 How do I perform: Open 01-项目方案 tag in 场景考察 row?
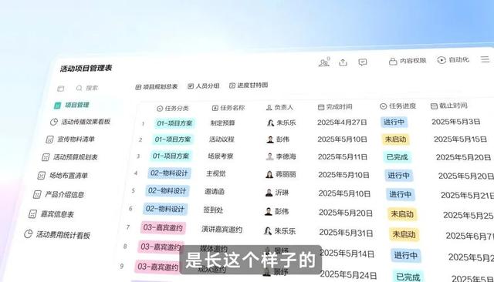[x=171, y=156]
